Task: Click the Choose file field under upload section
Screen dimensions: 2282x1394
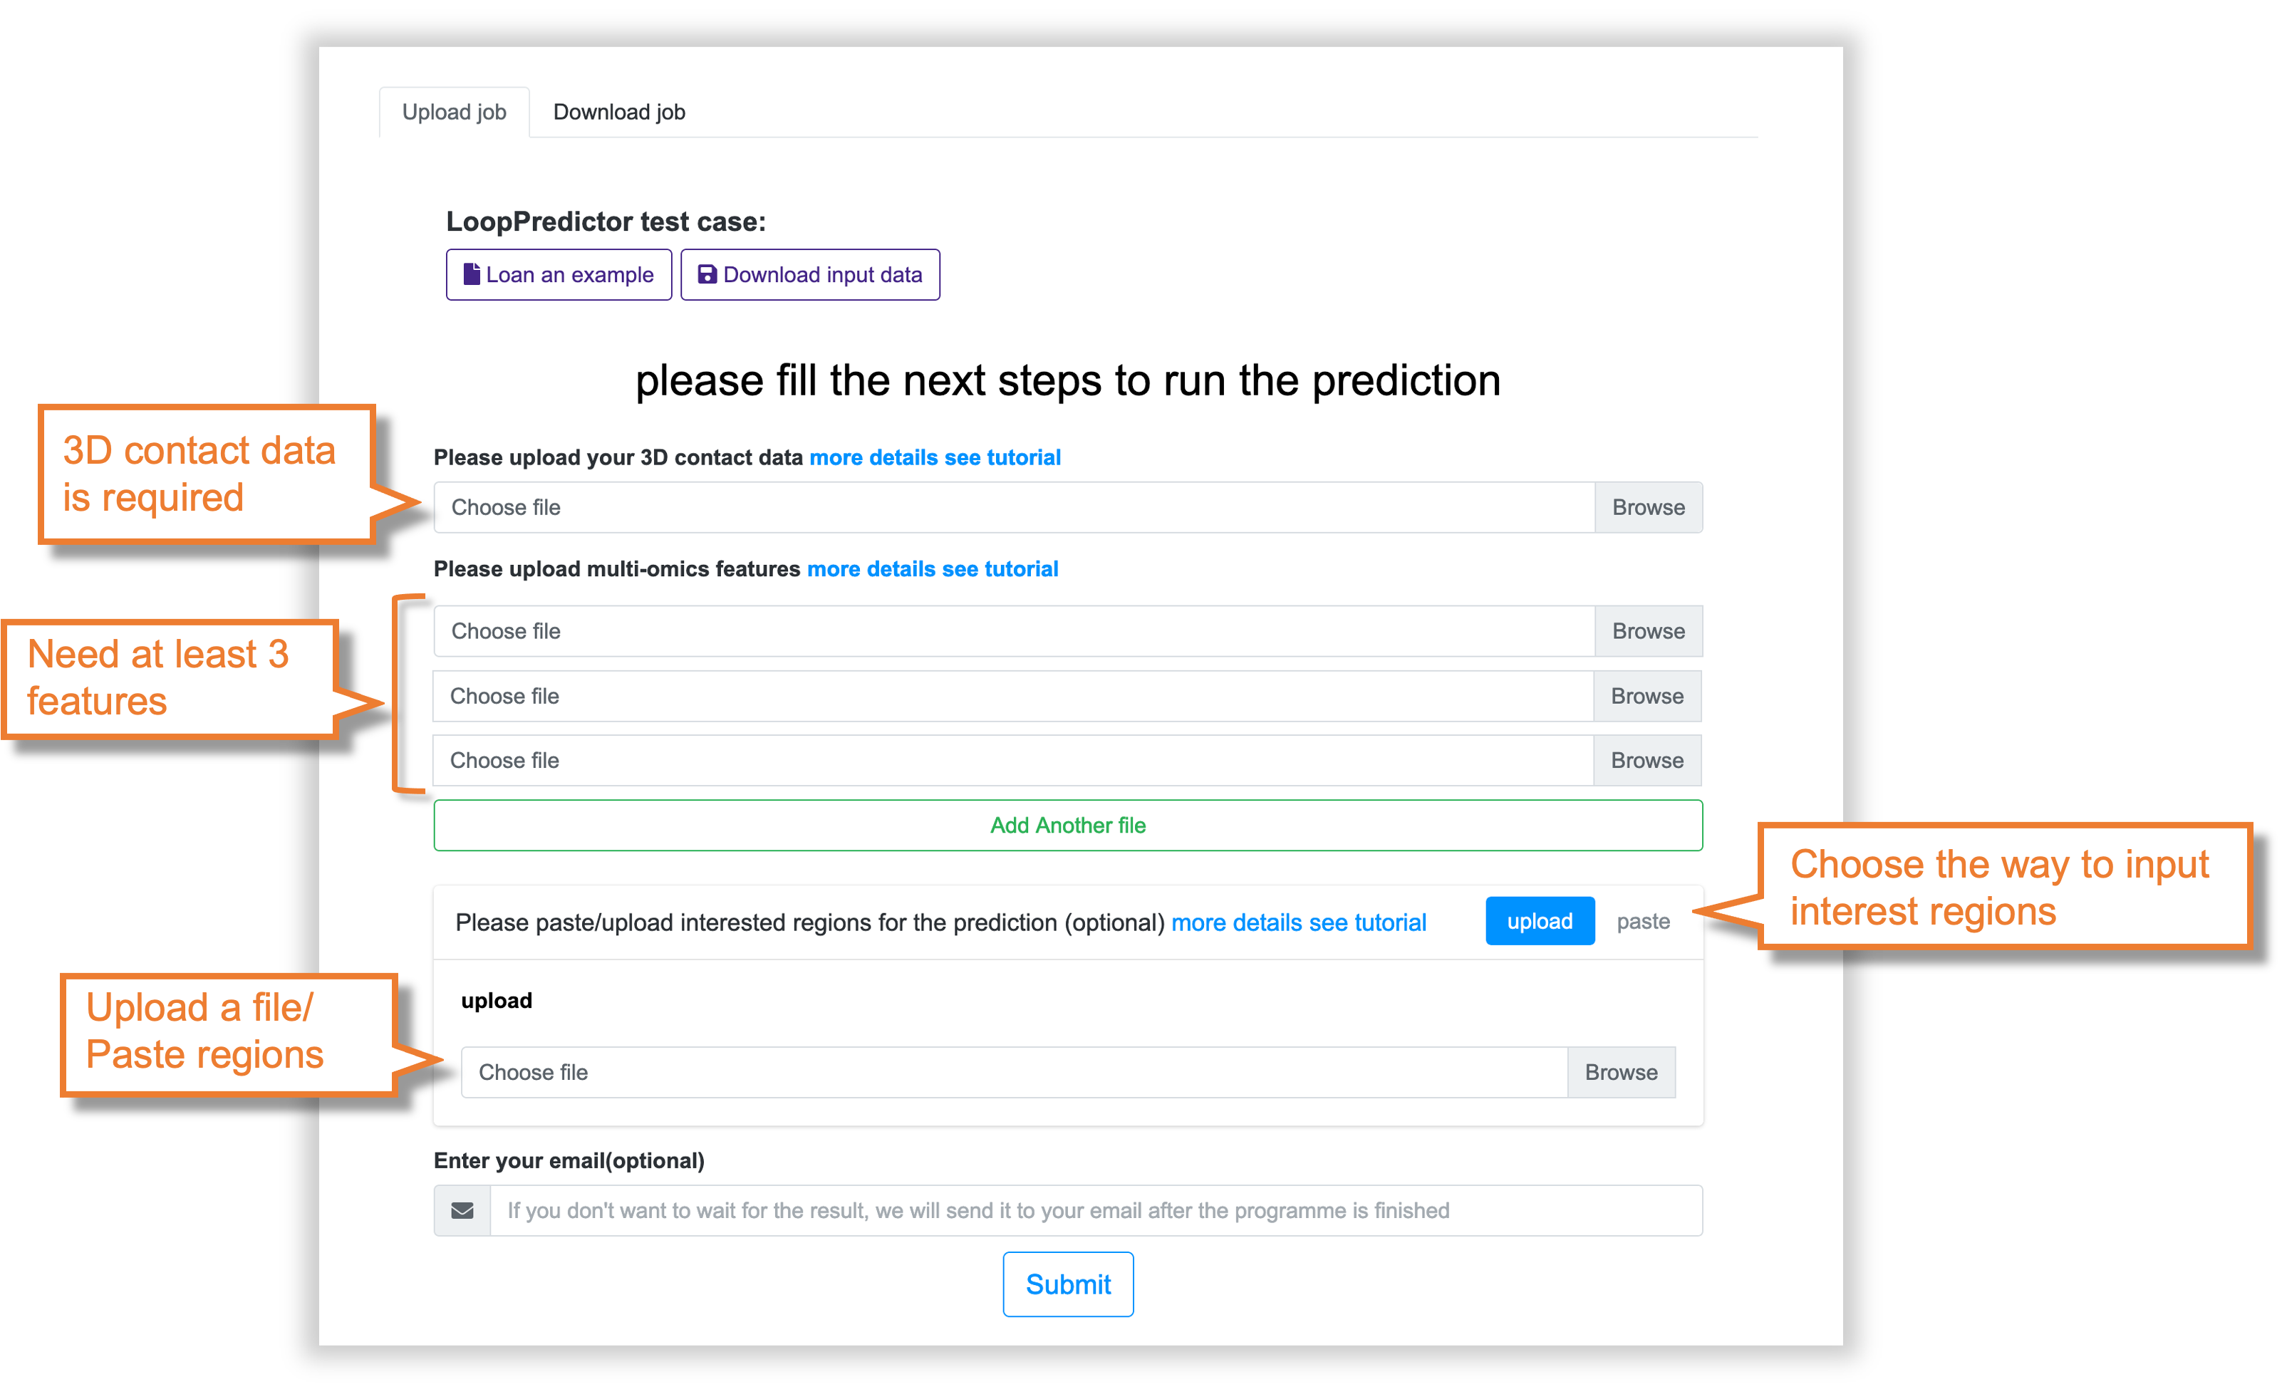Action: [1014, 1071]
